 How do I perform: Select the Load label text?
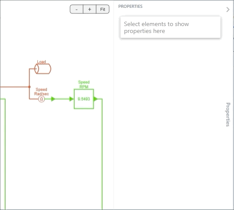tap(41, 62)
